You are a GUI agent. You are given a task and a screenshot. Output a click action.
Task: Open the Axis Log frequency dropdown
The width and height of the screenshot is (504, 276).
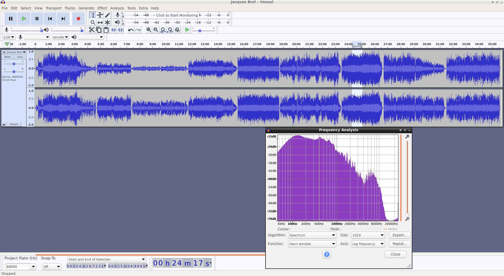368,244
